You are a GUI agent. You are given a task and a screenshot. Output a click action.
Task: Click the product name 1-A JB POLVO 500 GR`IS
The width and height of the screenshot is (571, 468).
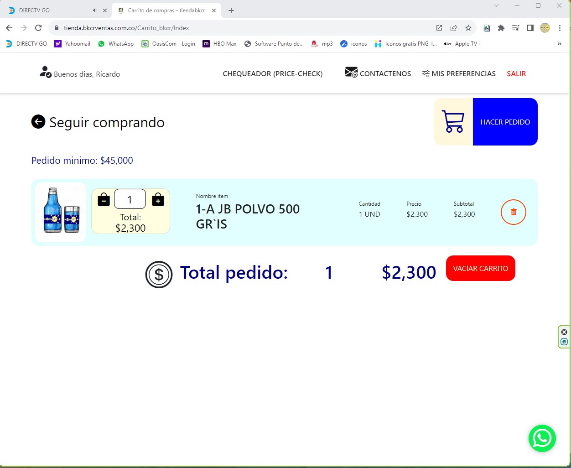click(248, 216)
